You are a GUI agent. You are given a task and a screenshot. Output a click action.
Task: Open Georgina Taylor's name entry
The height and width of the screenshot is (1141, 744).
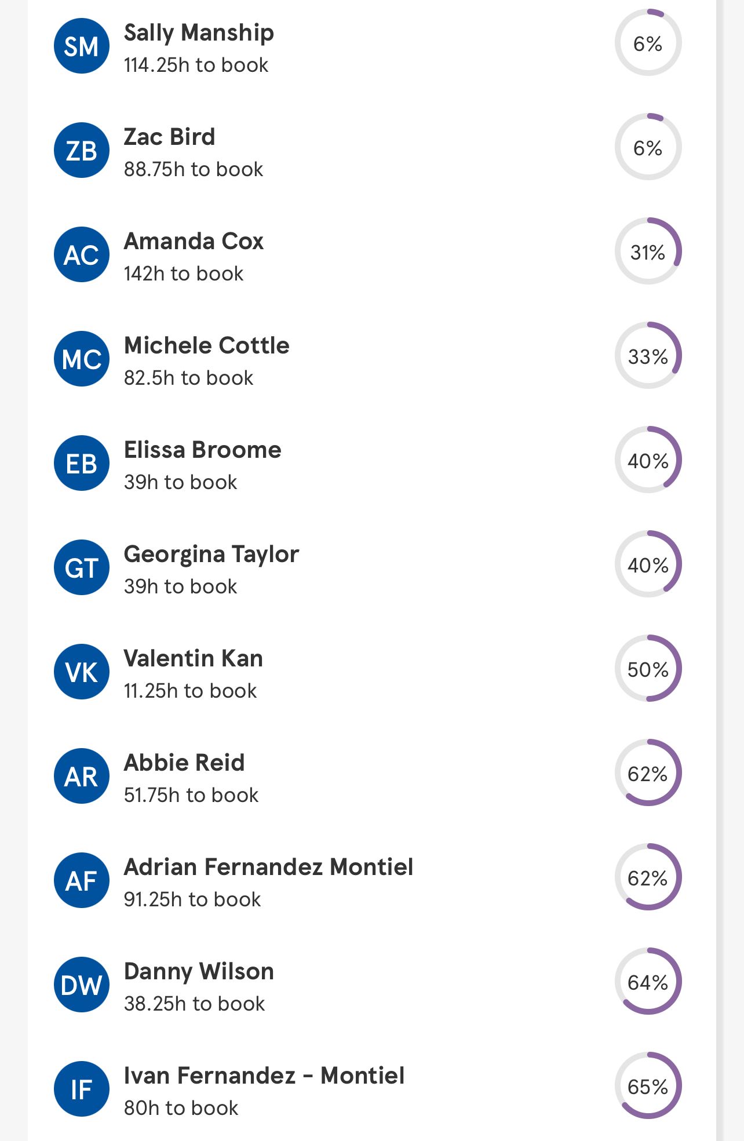pos(211,555)
